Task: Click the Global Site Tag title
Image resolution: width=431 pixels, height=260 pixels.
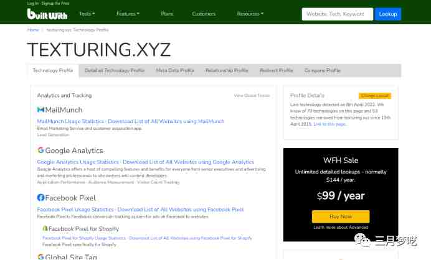Action: pos(71,257)
